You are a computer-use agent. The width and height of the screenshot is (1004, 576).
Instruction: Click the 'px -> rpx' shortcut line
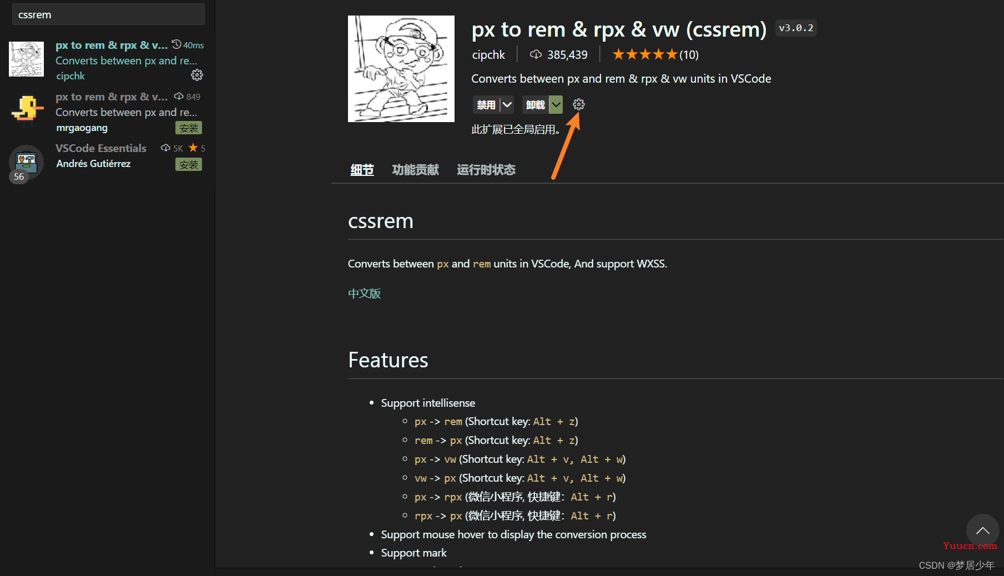[x=515, y=497]
